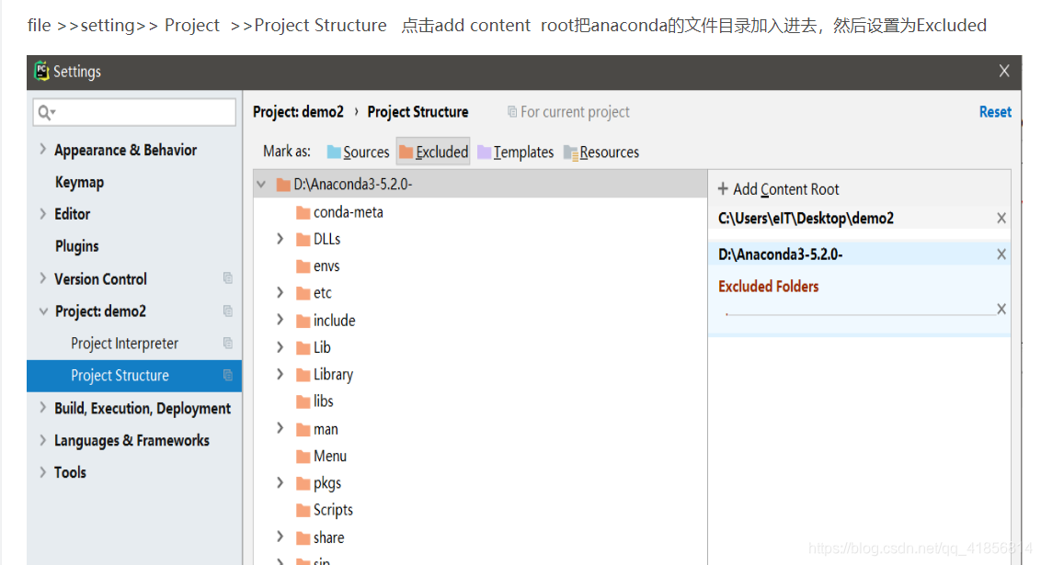This screenshot has width=1041, height=565.
Task: Expand the pkgs folder
Action: tap(280, 482)
